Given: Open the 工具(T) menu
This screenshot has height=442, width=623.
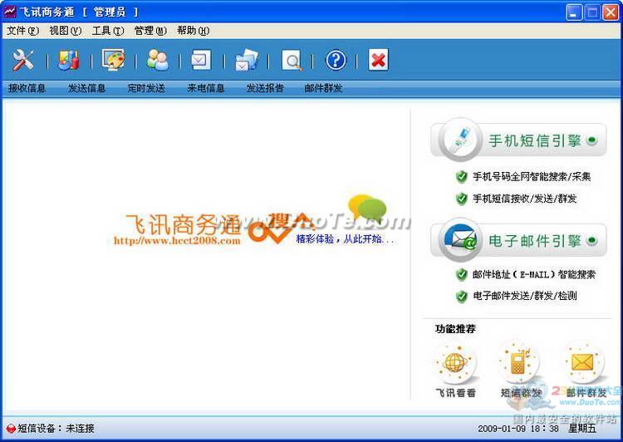Looking at the screenshot, I should (x=108, y=31).
